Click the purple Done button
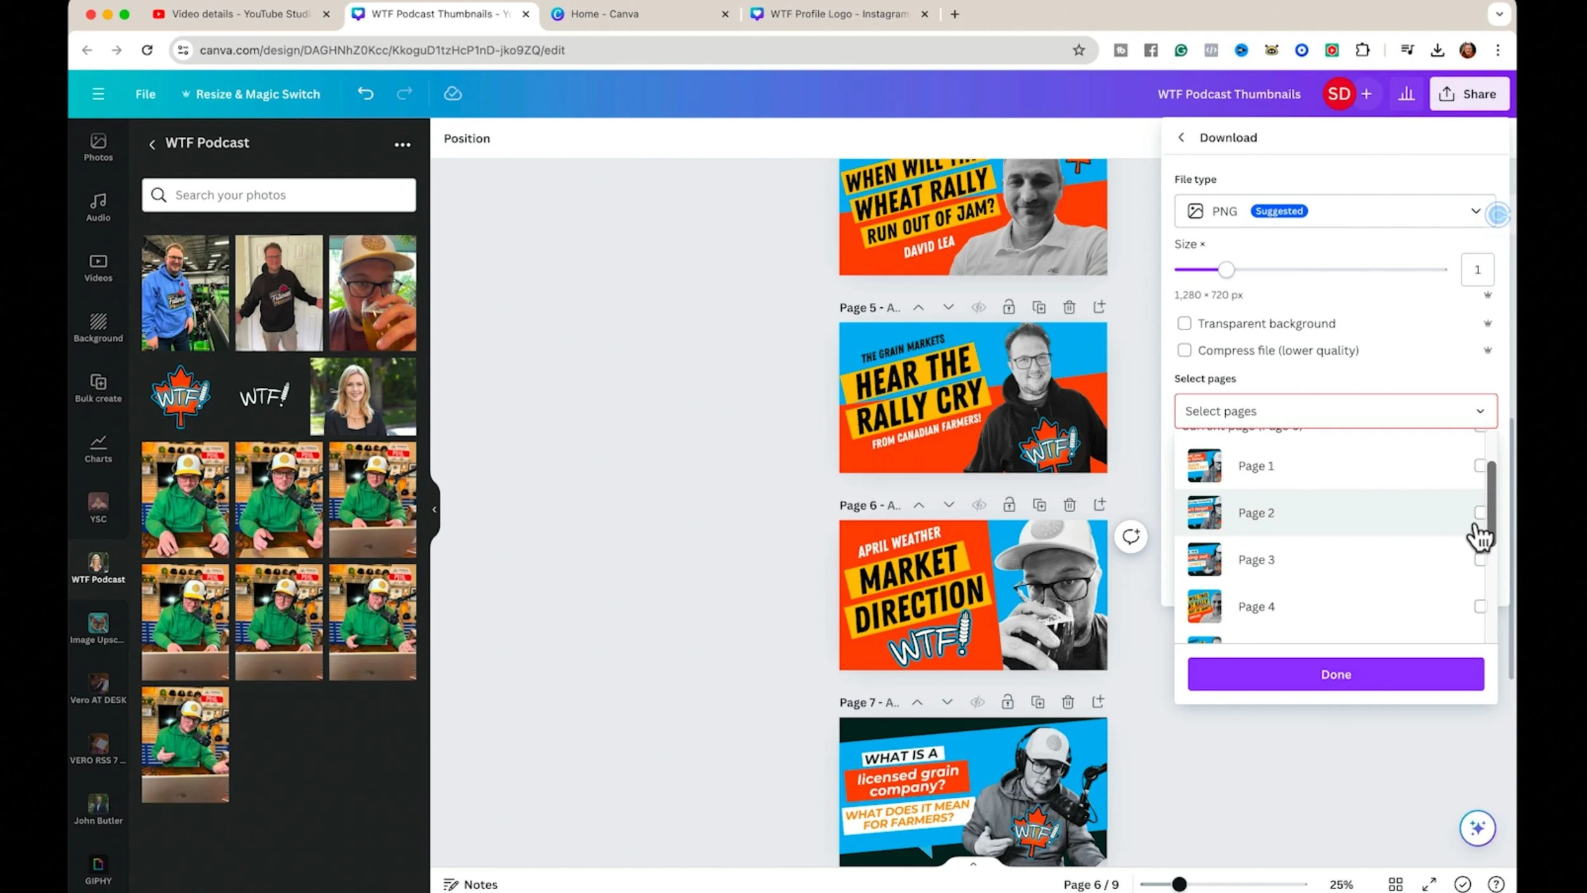 pyautogui.click(x=1336, y=675)
